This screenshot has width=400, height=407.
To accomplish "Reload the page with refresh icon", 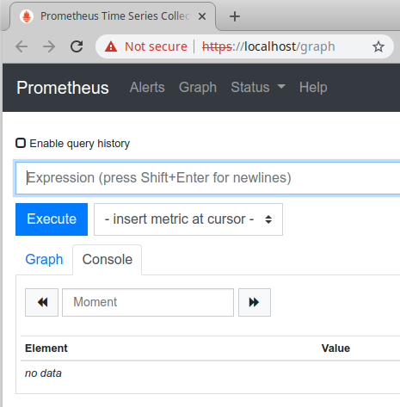I will click(77, 46).
